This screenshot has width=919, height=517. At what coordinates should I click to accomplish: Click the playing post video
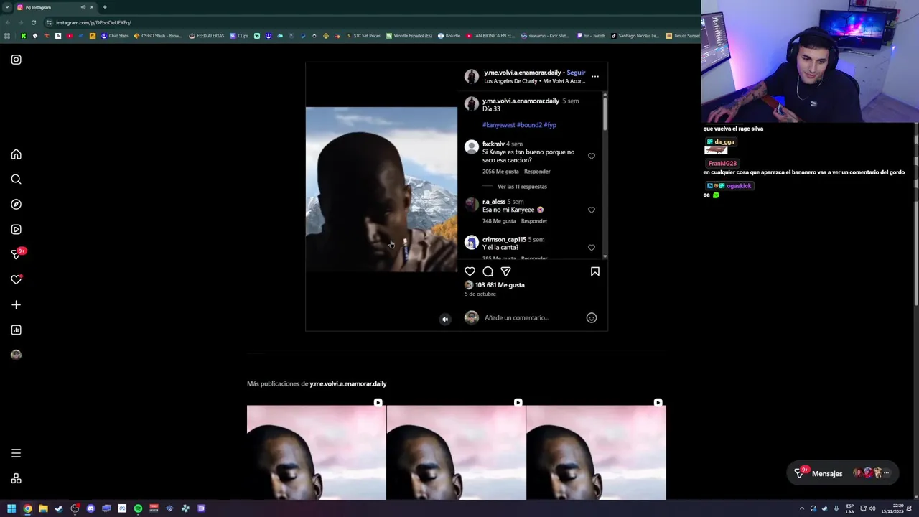point(381,190)
